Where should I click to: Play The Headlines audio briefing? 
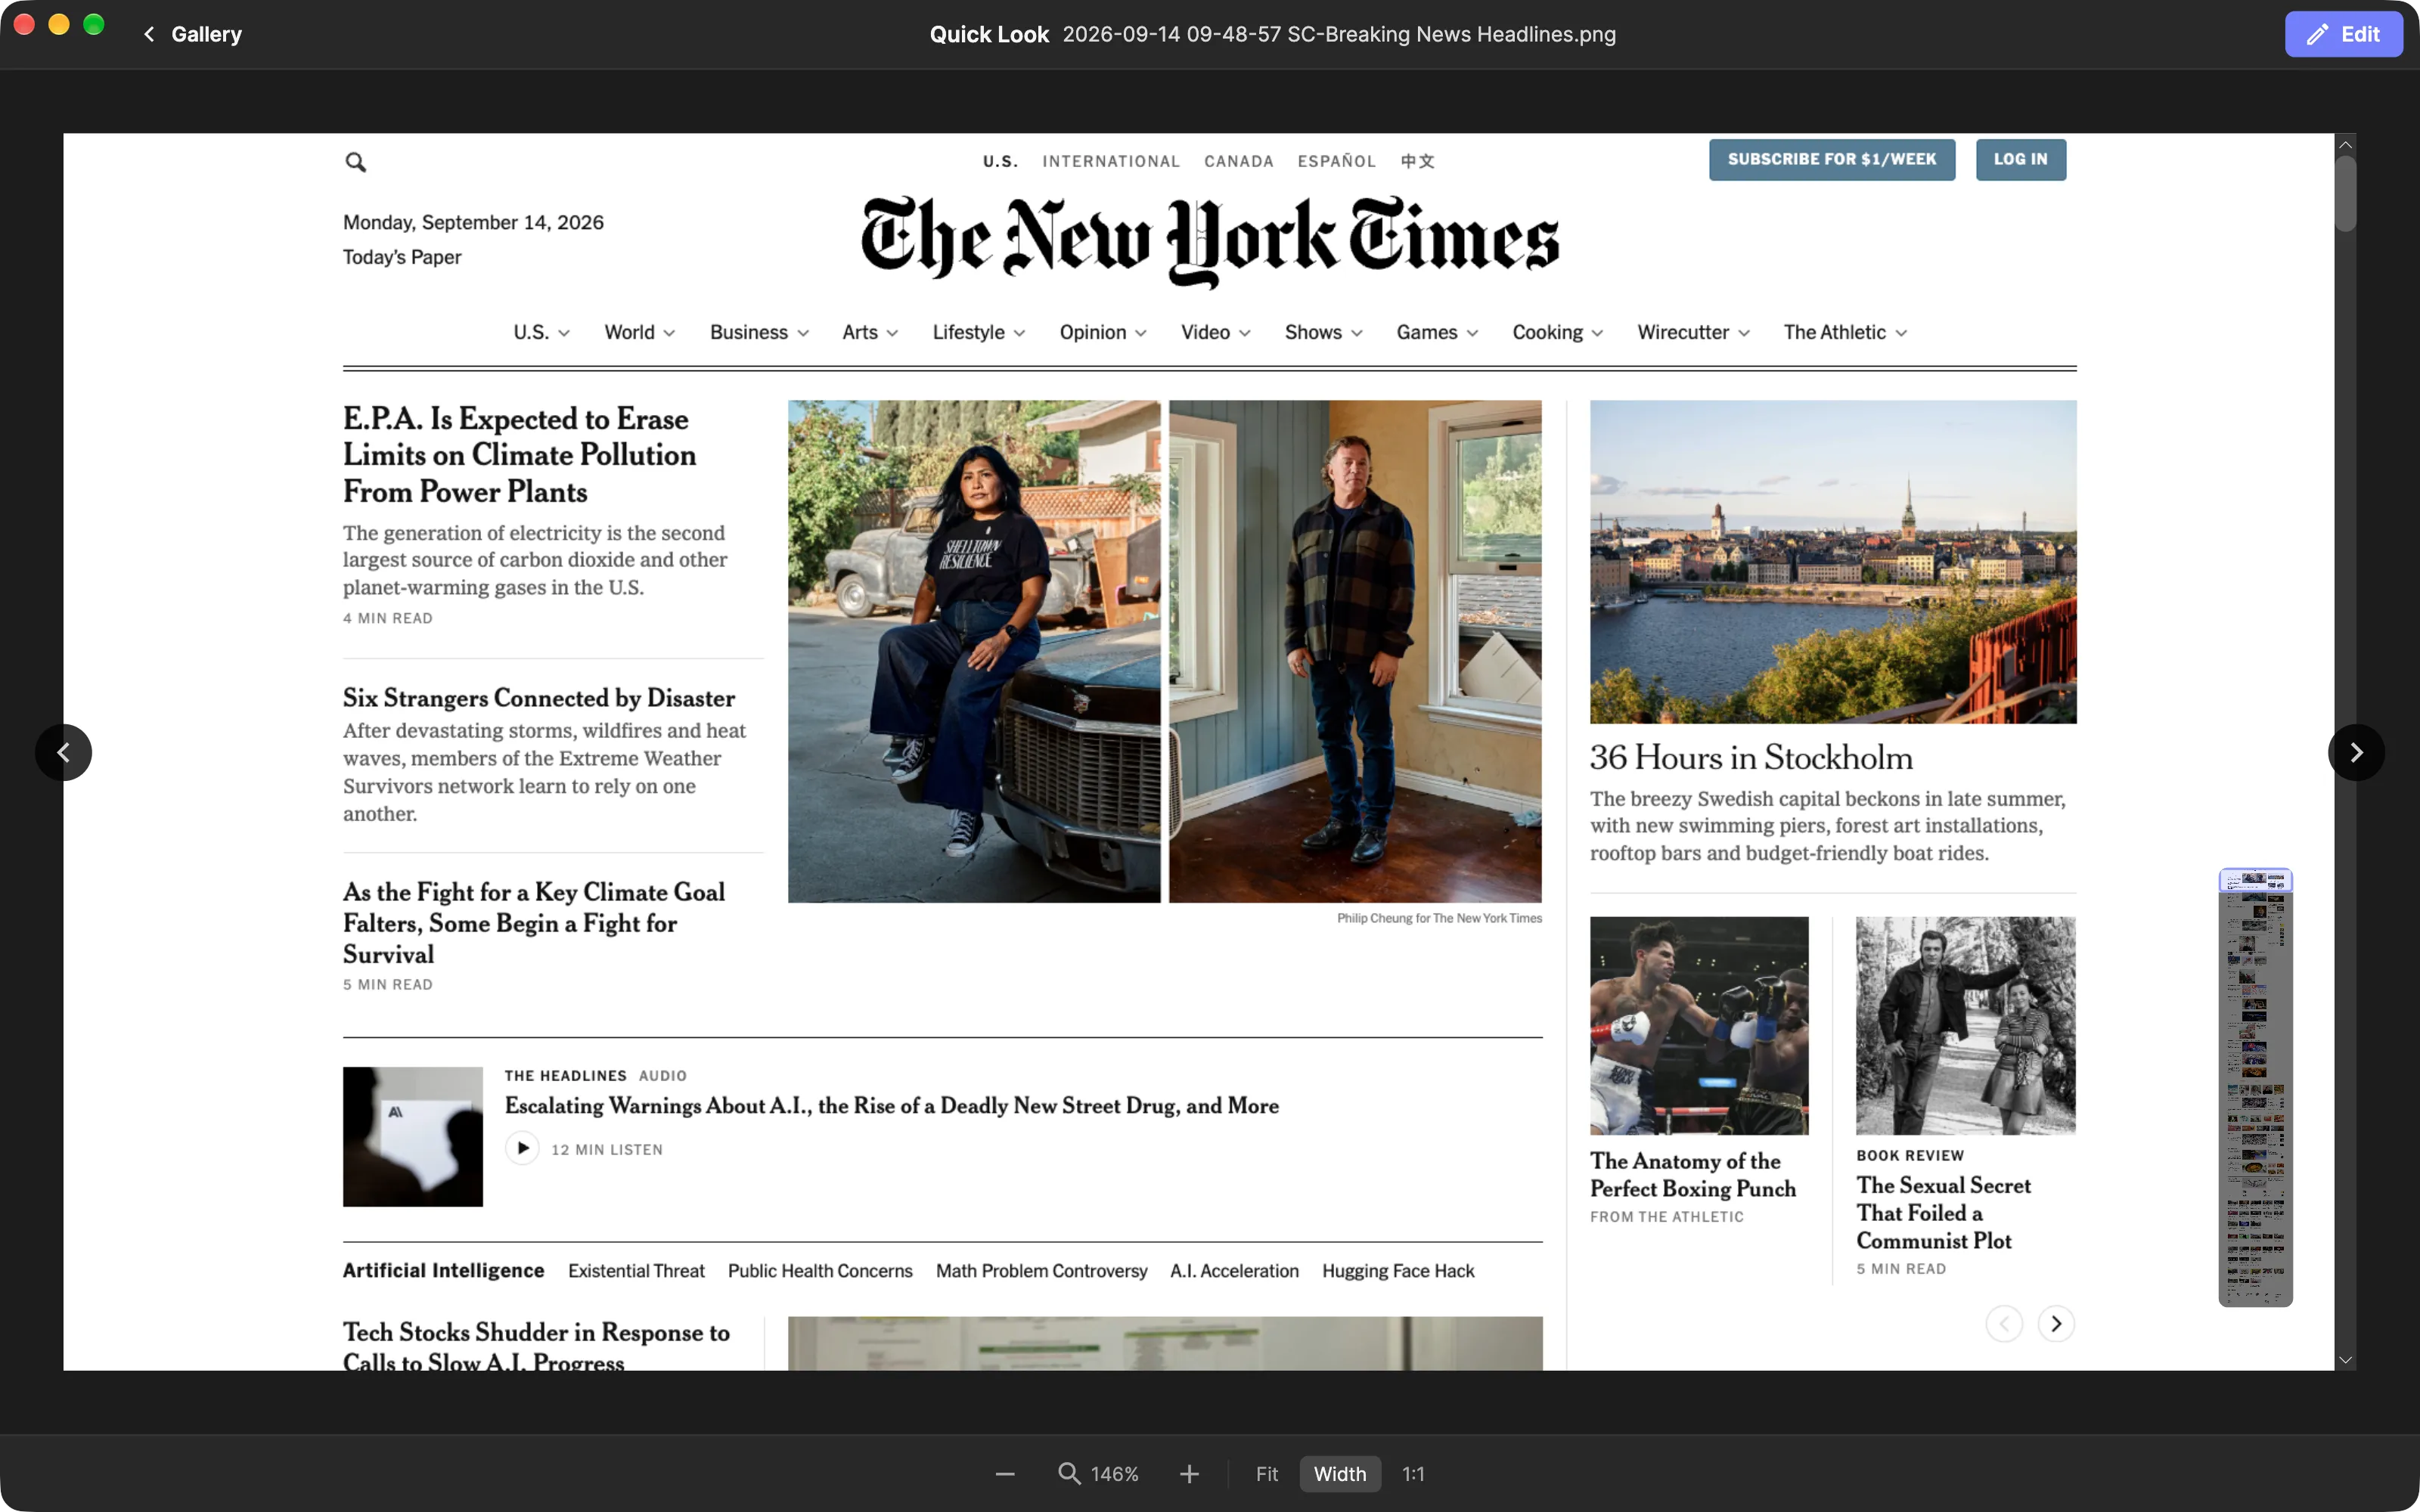tap(522, 1148)
